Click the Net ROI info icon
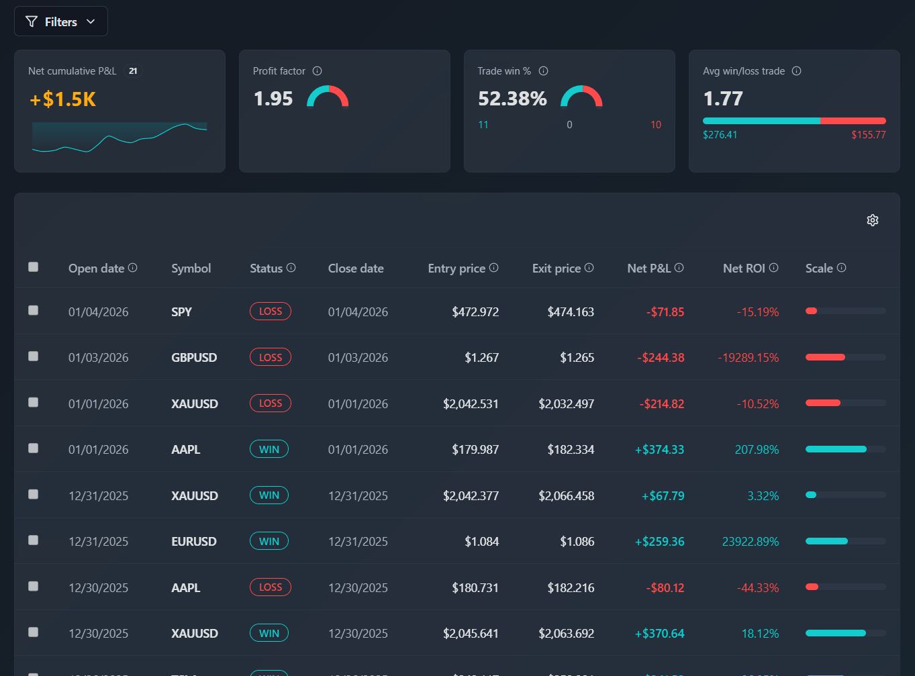 (774, 267)
